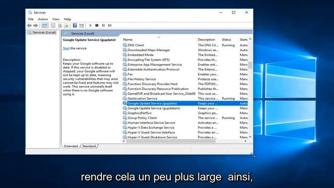Switch to the Extended tab

pos(71,146)
